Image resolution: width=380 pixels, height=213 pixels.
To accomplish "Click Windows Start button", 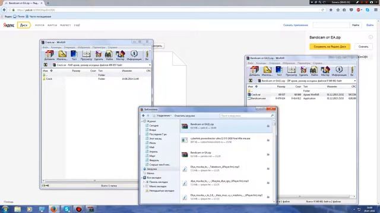I will [x=5, y=209].
